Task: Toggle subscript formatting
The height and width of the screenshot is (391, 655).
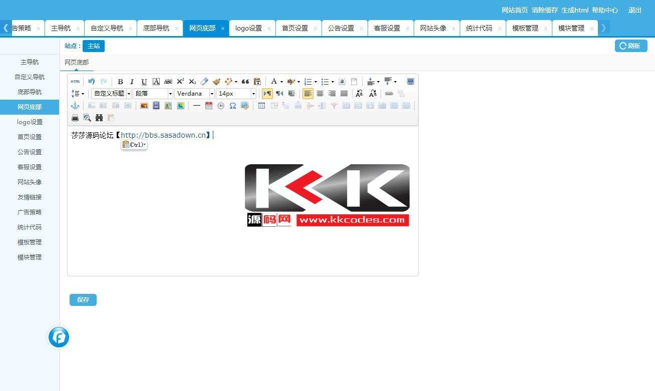Action: pyautogui.click(x=192, y=82)
